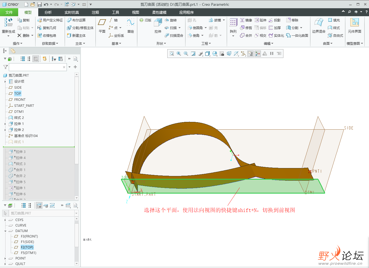Expand the 设计项 tree node
Viewport: 369px width, 268px height.
click(5, 82)
